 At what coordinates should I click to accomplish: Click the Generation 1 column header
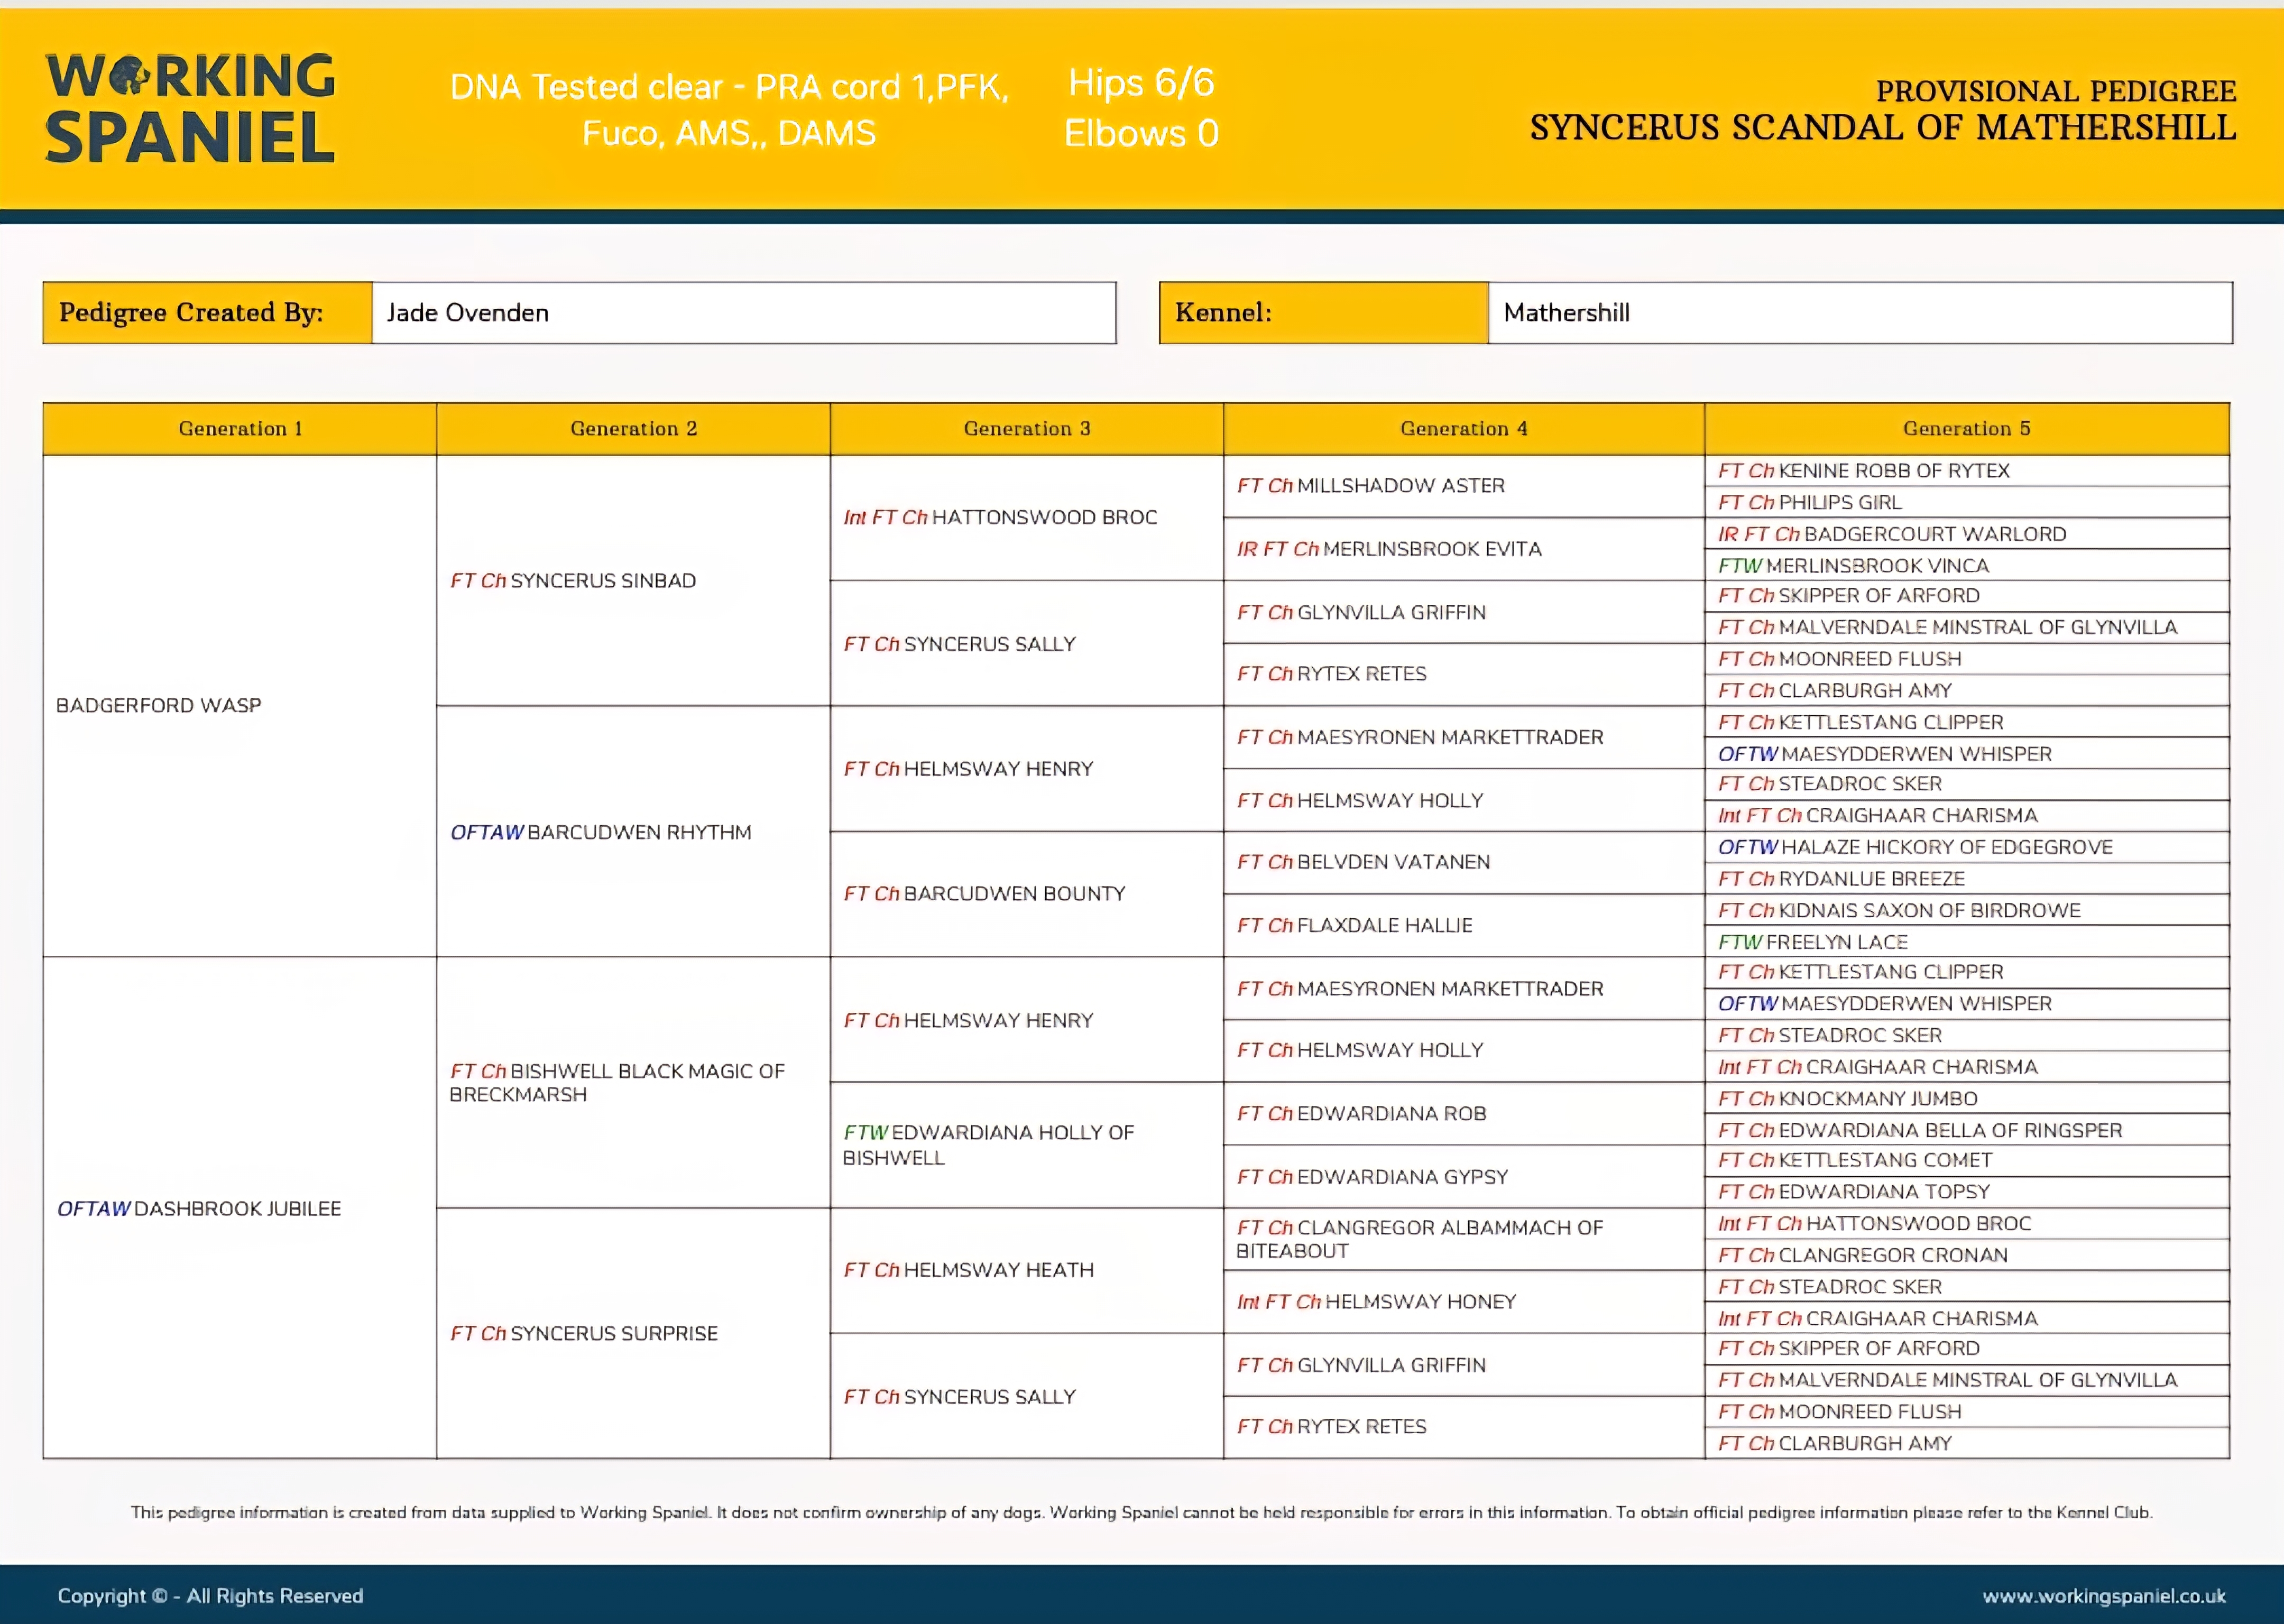(x=240, y=429)
